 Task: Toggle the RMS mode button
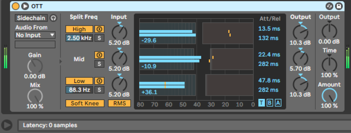119,103
